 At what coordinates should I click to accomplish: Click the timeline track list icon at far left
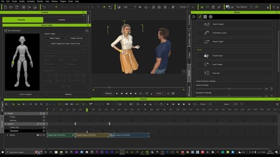coord(7,104)
